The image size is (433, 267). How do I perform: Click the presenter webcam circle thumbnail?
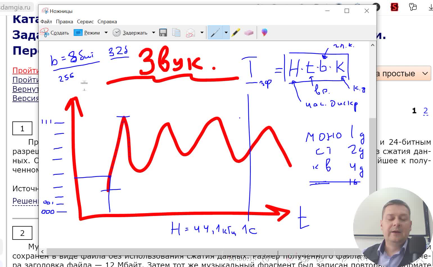pyautogui.click(x=393, y=227)
